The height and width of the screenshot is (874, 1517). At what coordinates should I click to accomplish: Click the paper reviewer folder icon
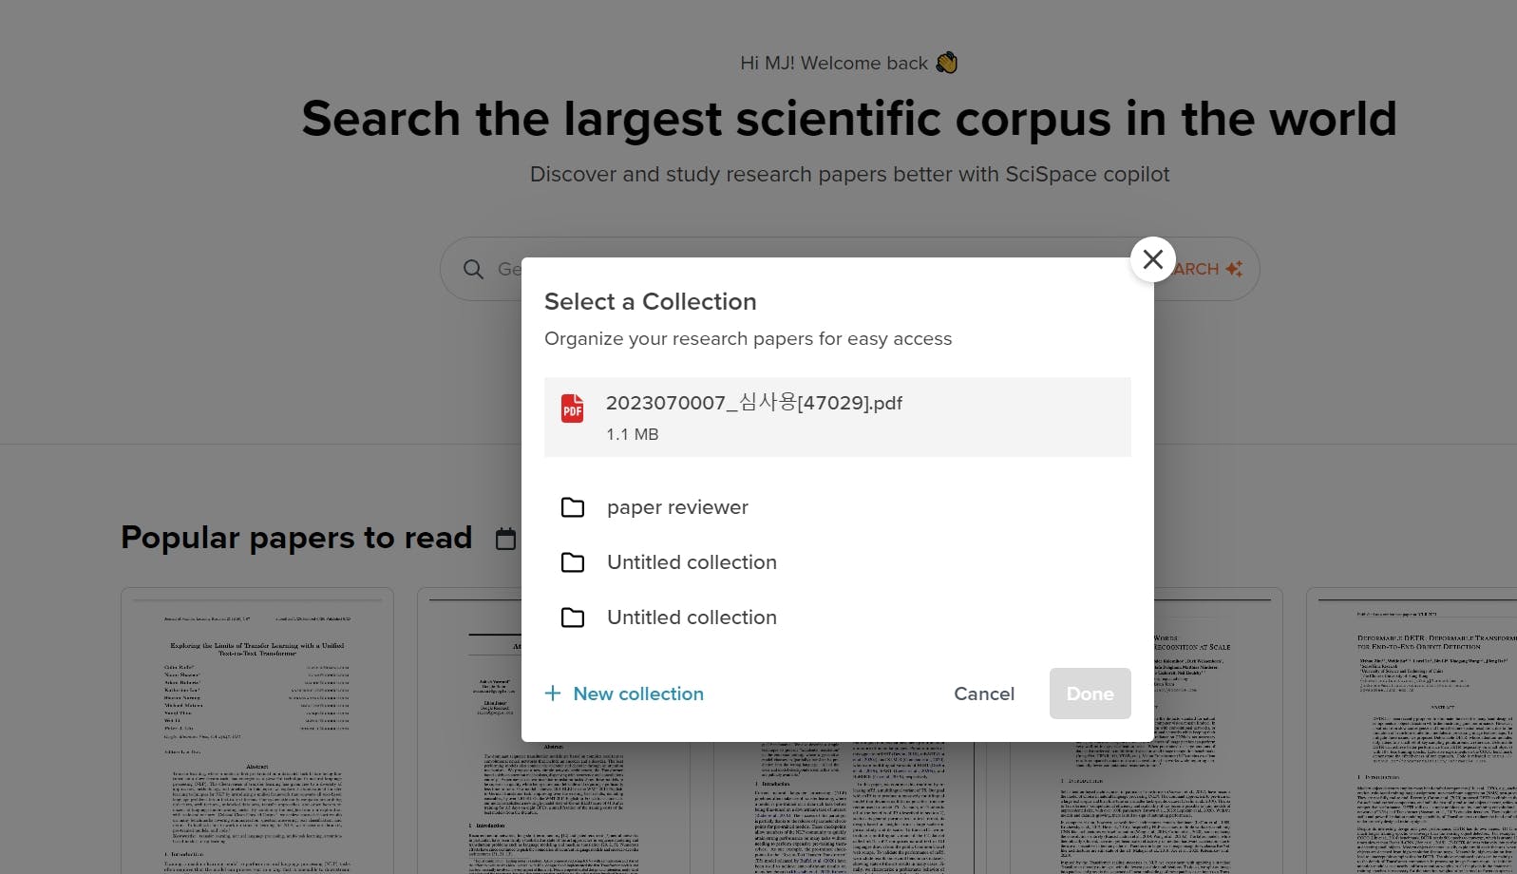[573, 507]
